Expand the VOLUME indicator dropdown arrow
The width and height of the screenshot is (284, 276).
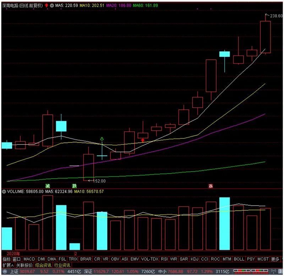pyautogui.click(x=4, y=191)
